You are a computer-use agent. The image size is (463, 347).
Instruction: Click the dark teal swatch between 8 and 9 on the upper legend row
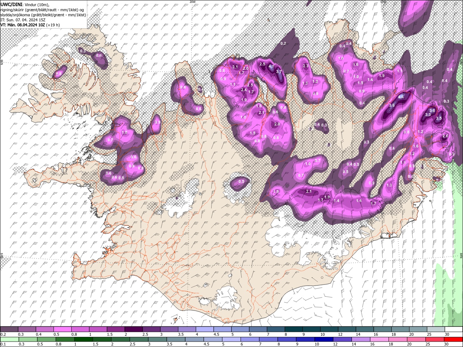pyautogui.click(x=293, y=329)
